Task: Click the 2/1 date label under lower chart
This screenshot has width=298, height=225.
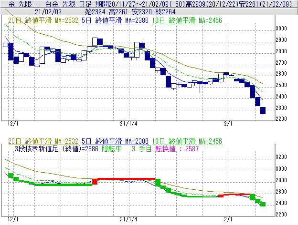Action: (228, 219)
